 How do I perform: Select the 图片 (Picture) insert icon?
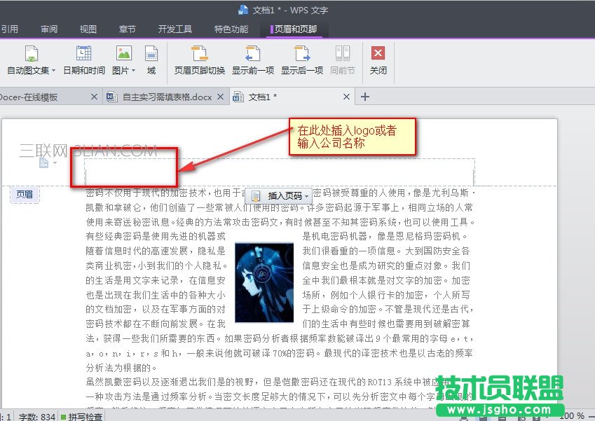pos(123,53)
